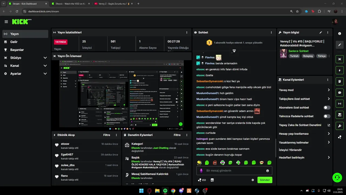346x195 pixels.
Task: Open Spotify from the taskbar
Action: [165, 191]
